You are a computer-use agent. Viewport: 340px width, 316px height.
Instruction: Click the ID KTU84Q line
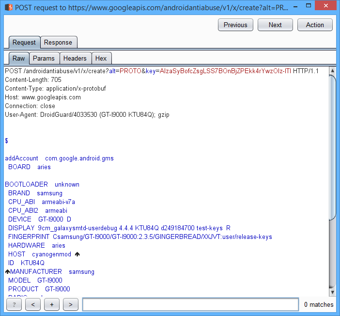pyautogui.click(x=26, y=263)
